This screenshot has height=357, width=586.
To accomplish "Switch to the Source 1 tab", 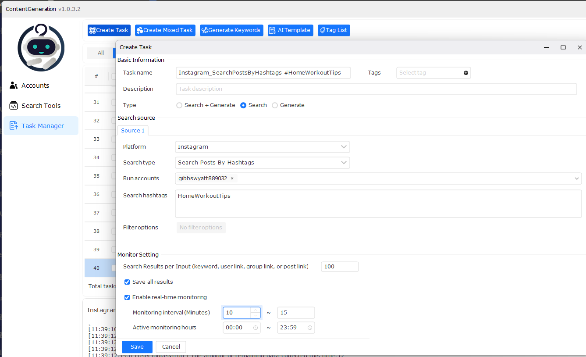I will coord(133,131).
